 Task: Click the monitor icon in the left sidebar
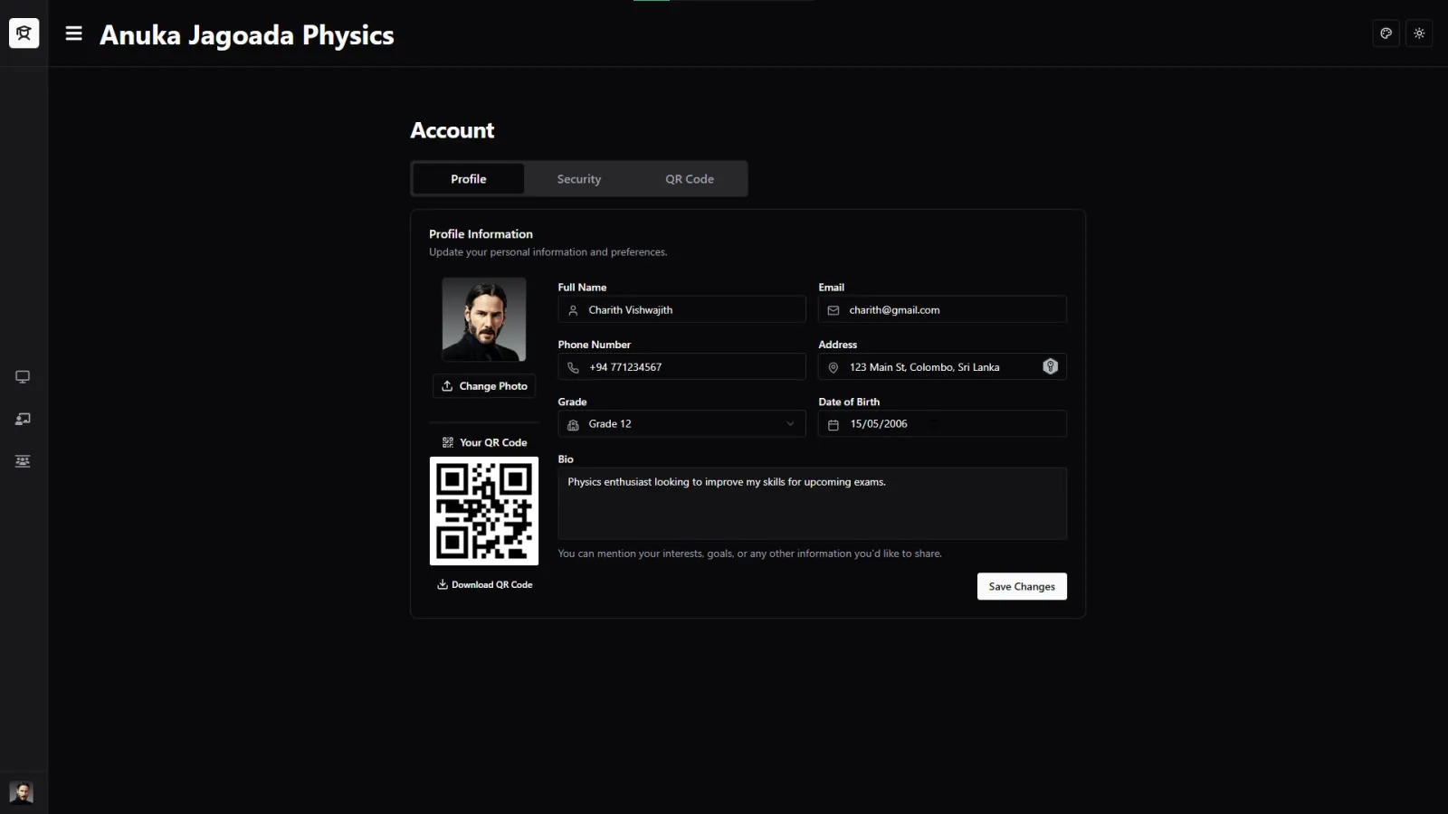23,377
